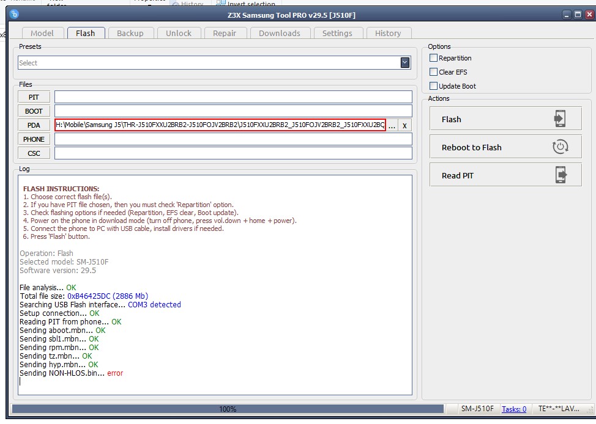Click the PIT file path field
Image resolution: width=596 pixels, height=424 pixels.
tap(233, 97)
